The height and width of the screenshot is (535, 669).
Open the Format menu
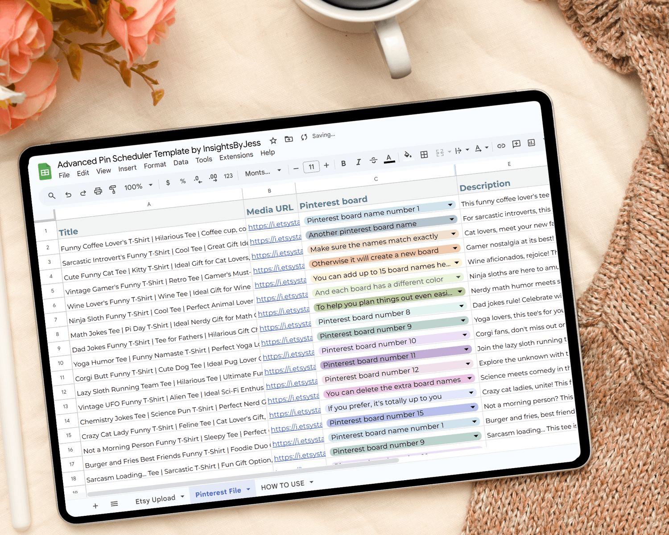(x=155, y=165)
